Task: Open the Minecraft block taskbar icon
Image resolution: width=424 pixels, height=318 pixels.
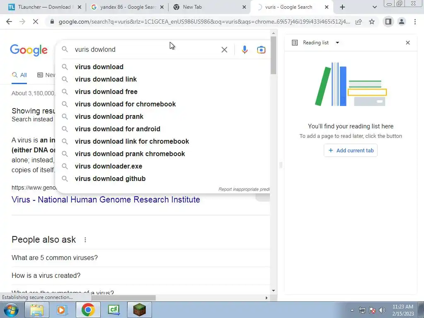Action: pyautogui.click(x=139, y=310)
